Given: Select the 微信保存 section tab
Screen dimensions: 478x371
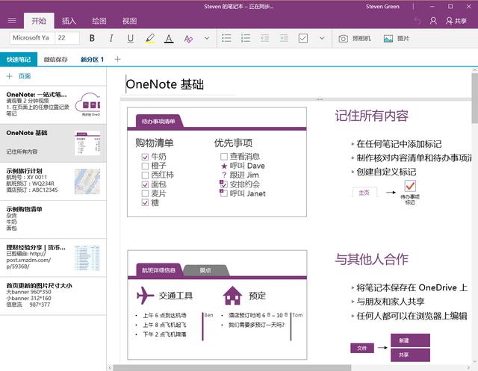Looking at the screenshot, I should (55, 60).
